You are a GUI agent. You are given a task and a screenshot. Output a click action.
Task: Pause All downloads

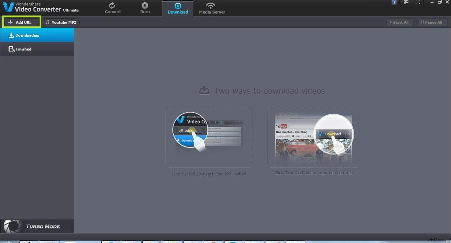click(432, 22)
